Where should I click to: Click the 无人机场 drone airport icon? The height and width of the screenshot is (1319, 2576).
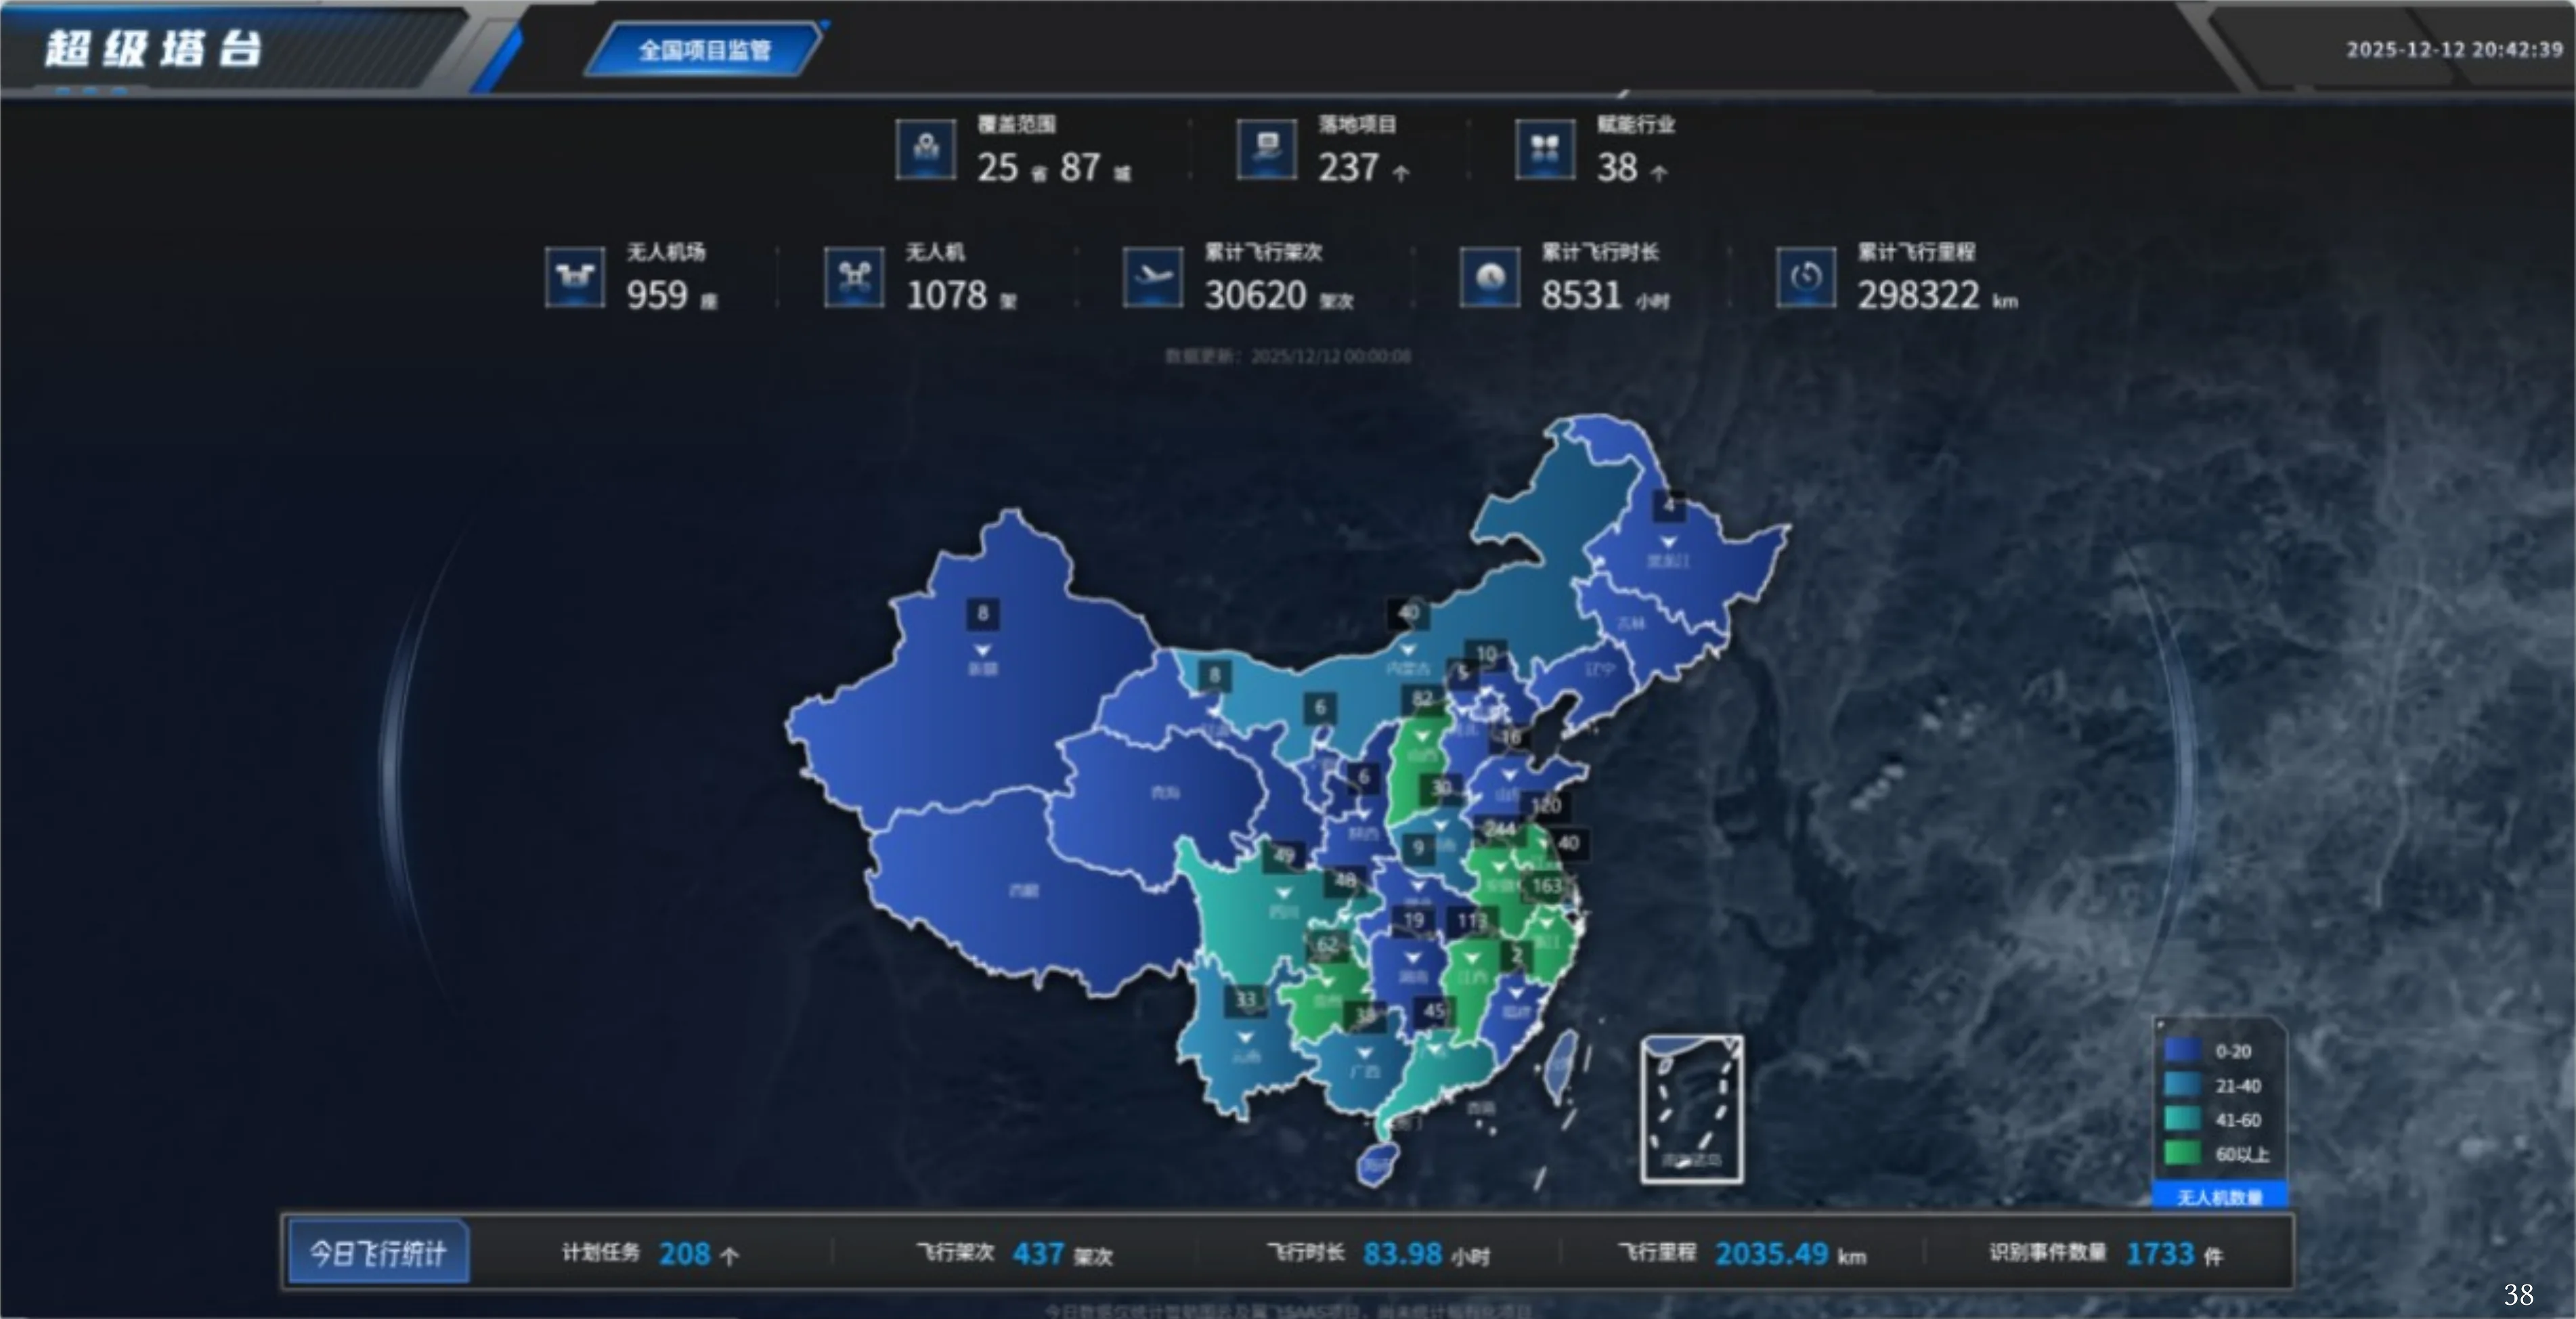tap(575, 277)
